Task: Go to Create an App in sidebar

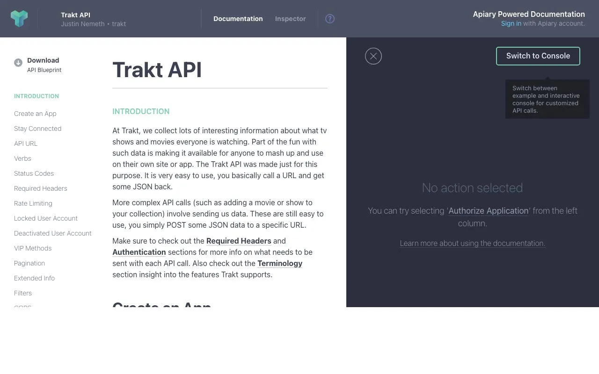Action: click(x=35, y=114)
